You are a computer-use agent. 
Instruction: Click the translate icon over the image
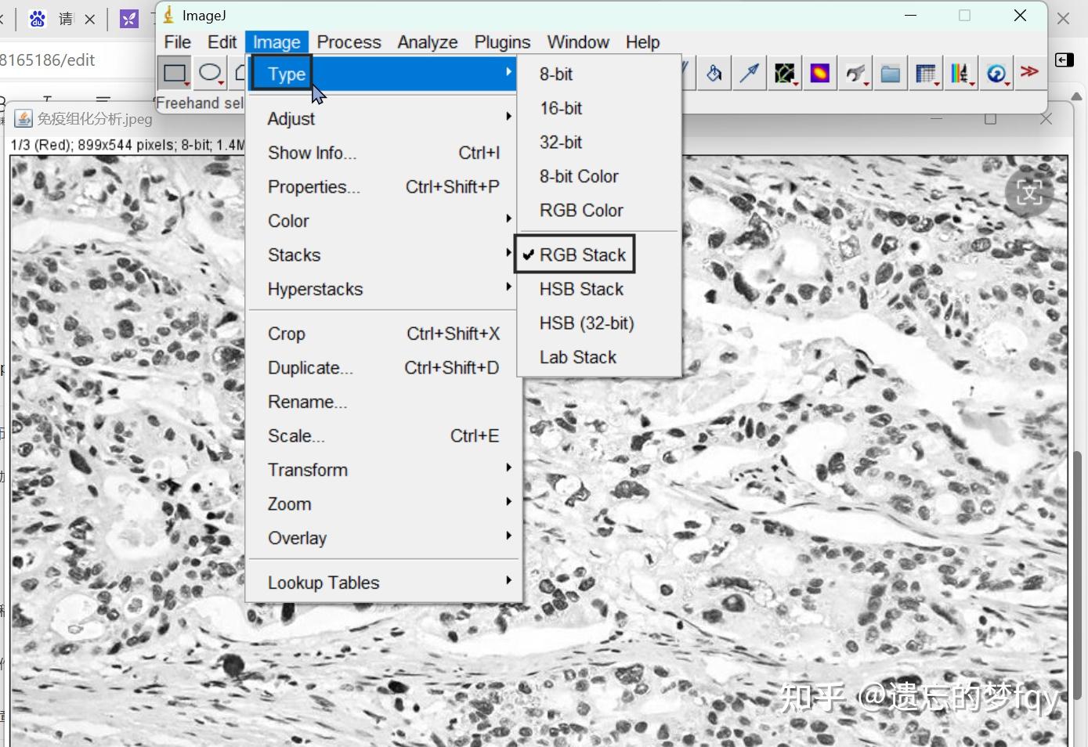[1028, 192]
